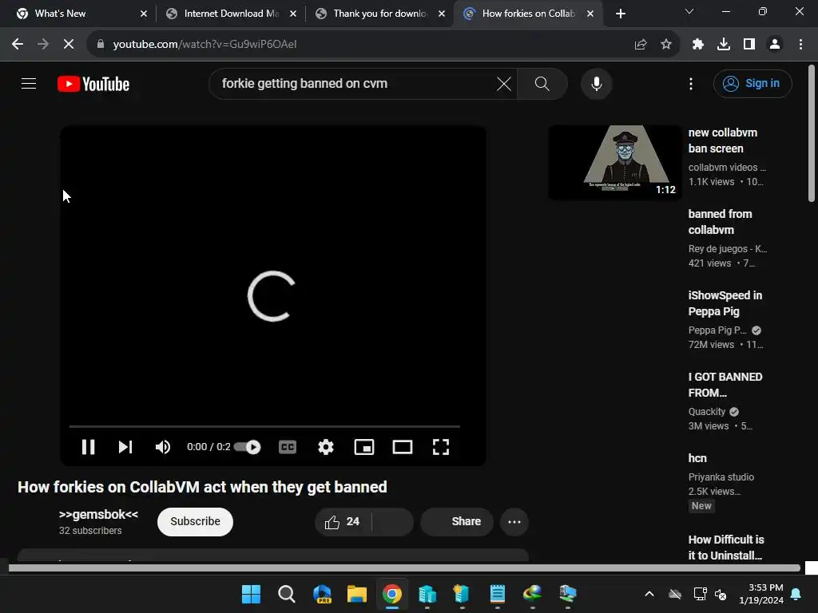Viewport: 818px width, 613px height.
Task: Open the 'iShowSpeed in Peppa Pig' video
Action: [x=725, y=303]
